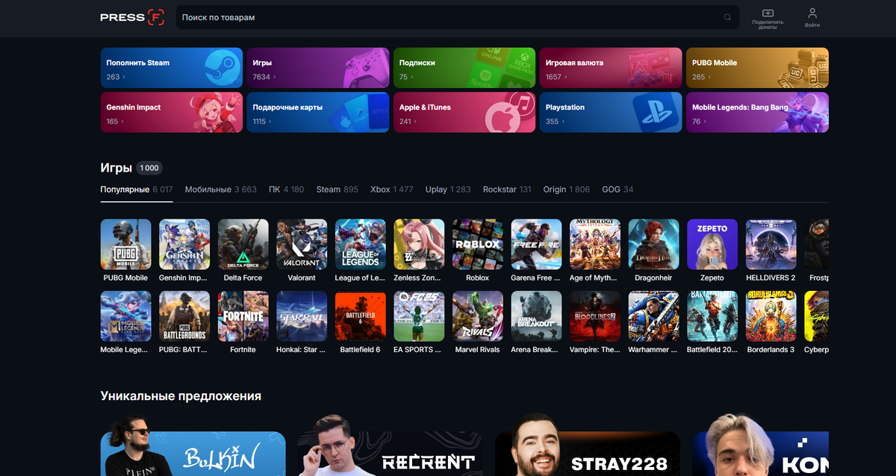Open the Genshin Impact game icon
This screenshot has width=896, height=476.
(184, 244)
